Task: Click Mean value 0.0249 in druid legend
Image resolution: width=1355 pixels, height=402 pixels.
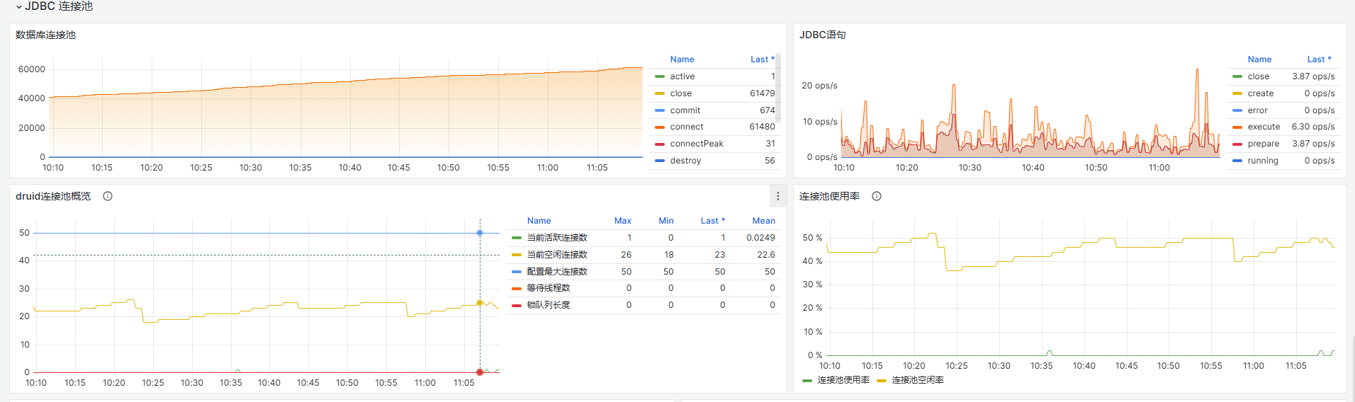Action: pyautogui.click(x=760, y=238)
